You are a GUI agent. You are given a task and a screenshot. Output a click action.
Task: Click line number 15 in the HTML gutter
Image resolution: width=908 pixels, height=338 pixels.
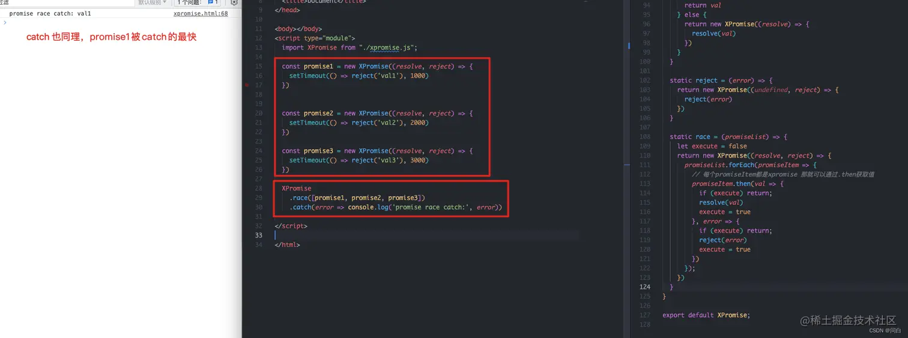tap(259, 67)
